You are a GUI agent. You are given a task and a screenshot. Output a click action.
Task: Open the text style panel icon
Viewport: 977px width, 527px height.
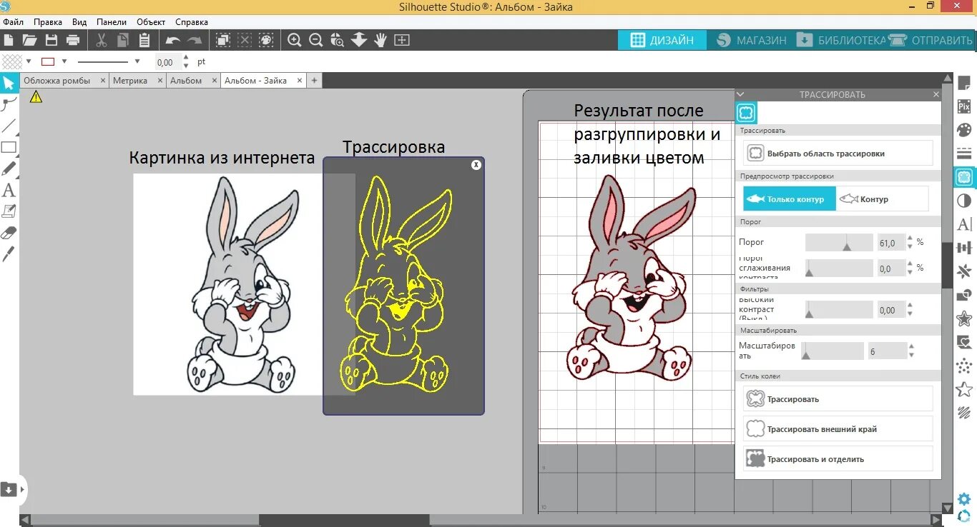(x=964, y=224)
